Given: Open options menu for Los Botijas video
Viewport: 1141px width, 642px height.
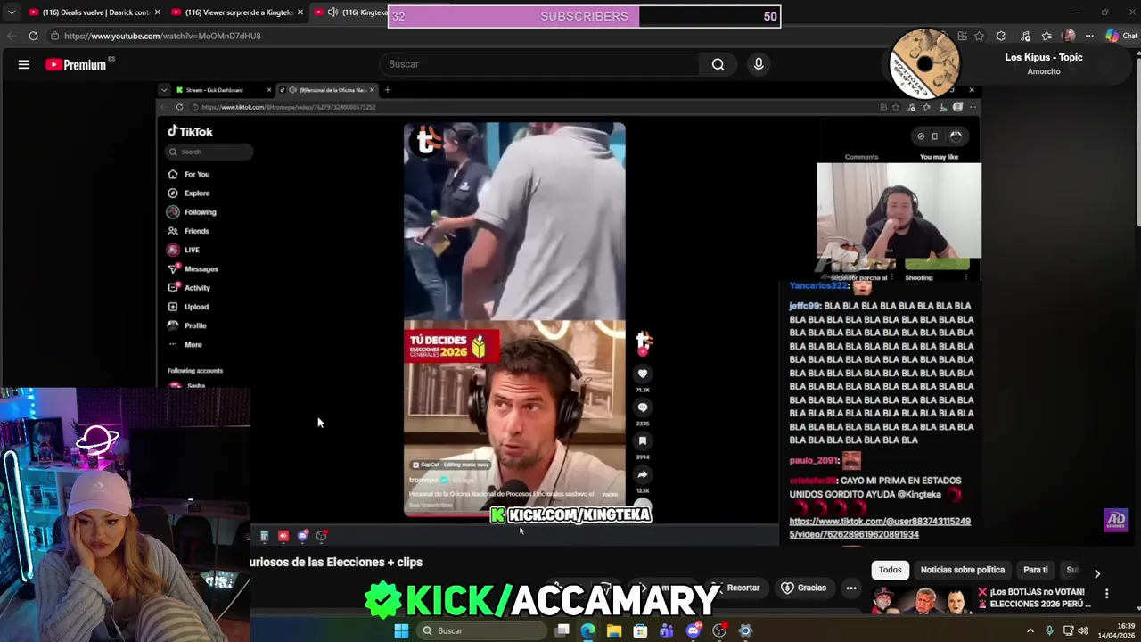Looking at the screenshot, I should (1106, 594).
